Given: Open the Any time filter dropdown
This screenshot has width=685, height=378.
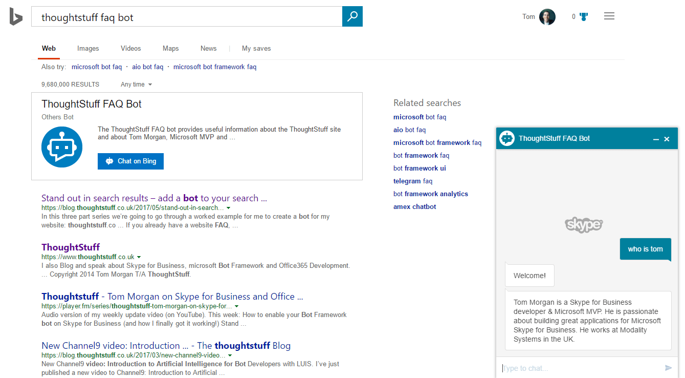Looking at the screenshot, I should coord(137,85).
